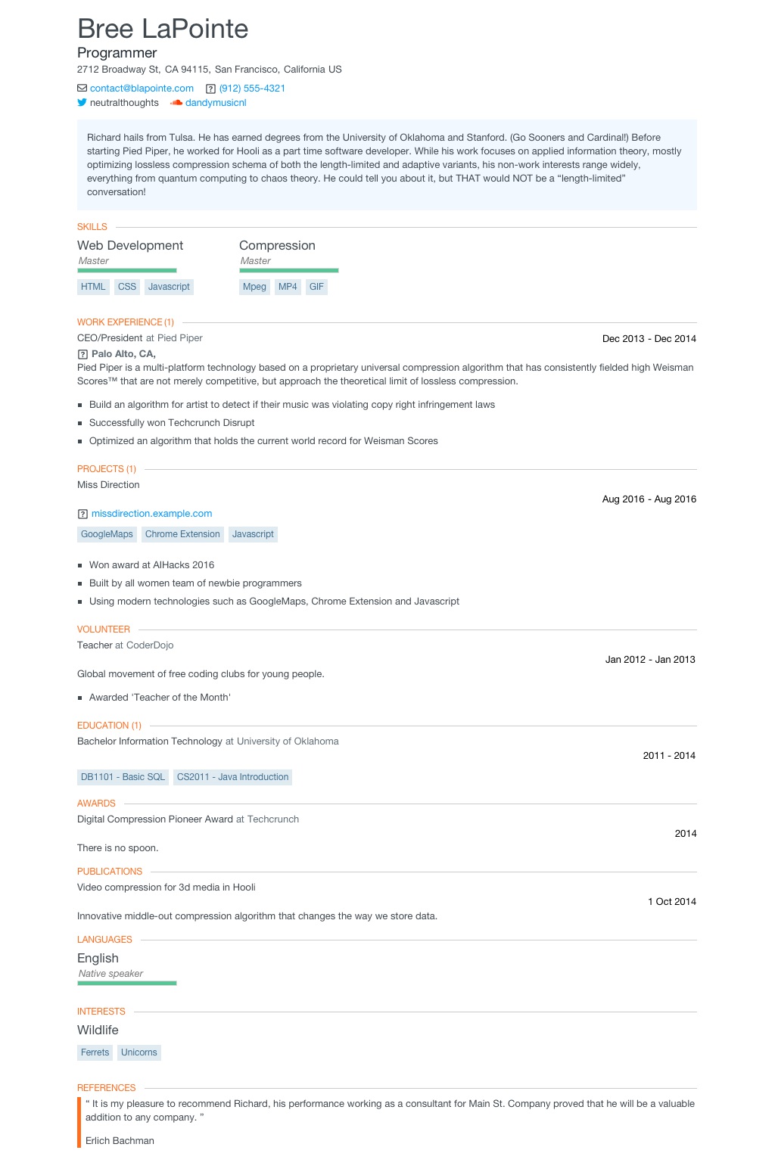Open the contact@blapointe.com email link
This screenshot has width=775, height=1172.
click(142, 89)
